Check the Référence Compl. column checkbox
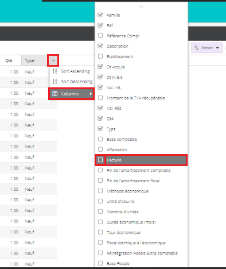226x269 pixels. pos(100,36)
